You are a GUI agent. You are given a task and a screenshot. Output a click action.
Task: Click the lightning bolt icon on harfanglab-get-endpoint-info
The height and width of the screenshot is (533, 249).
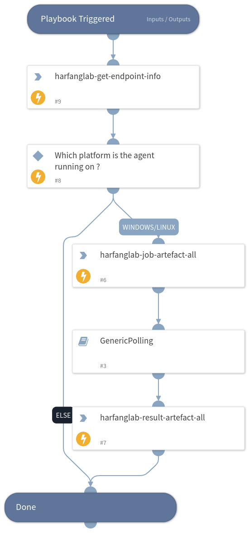click(x=38, y=98)
